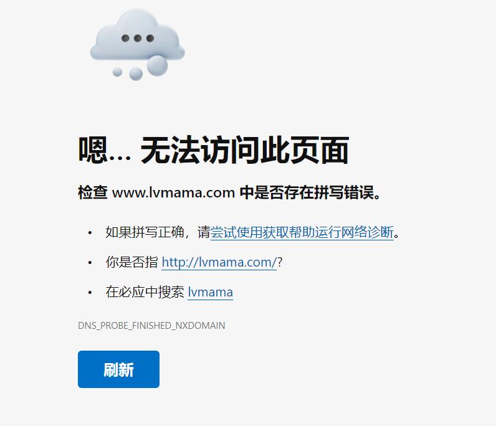Click the middle bubble below the cloud
Screen dimensions: 496x426
tap(136, 73)
